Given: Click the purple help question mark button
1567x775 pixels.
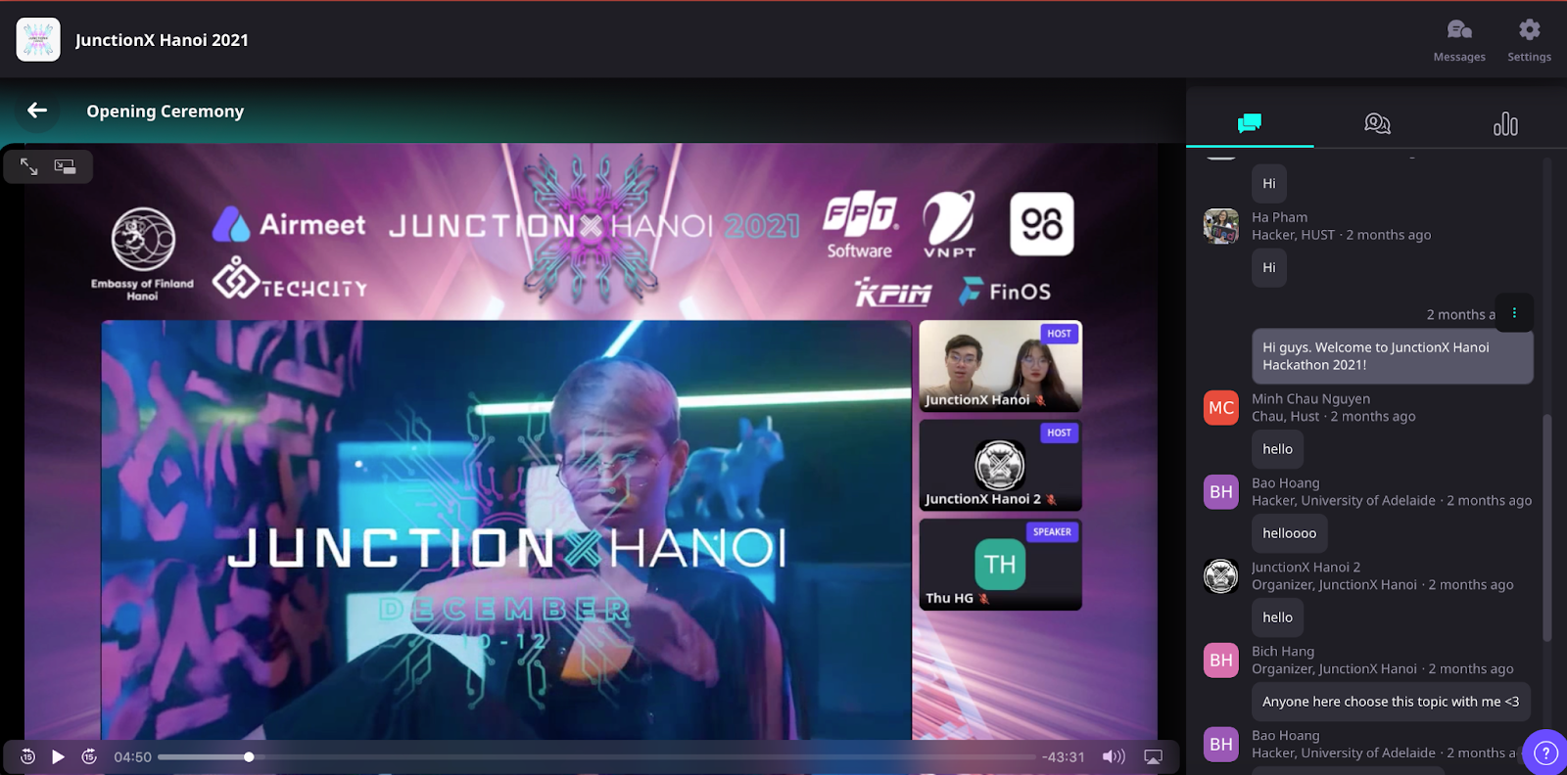Looking at the screenshot, I should [1544, 752].
